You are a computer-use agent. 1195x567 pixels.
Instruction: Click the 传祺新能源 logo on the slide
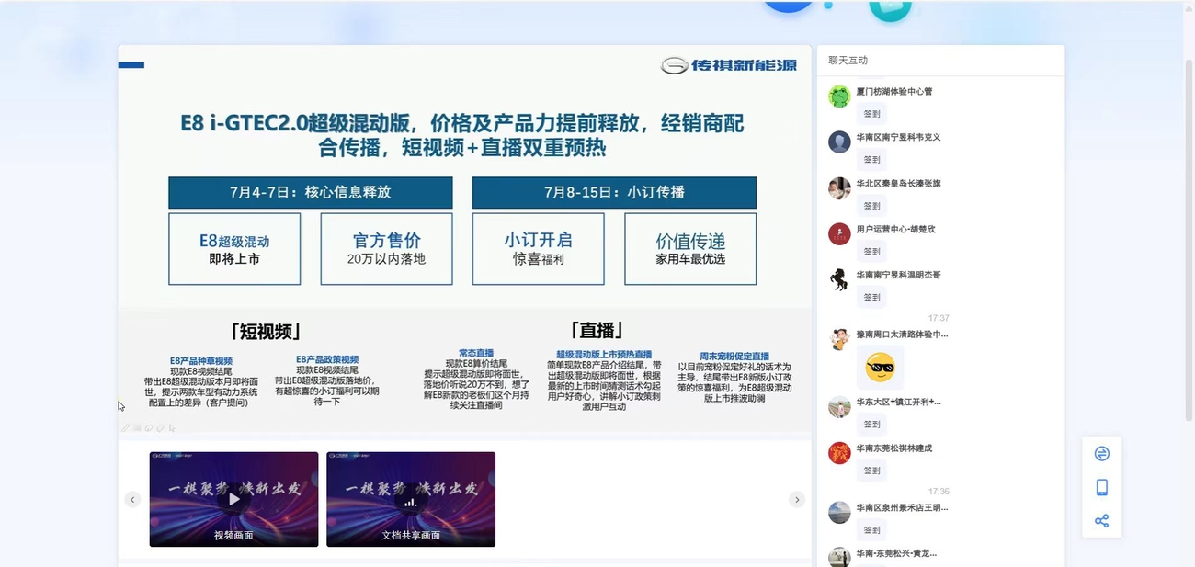729,65
